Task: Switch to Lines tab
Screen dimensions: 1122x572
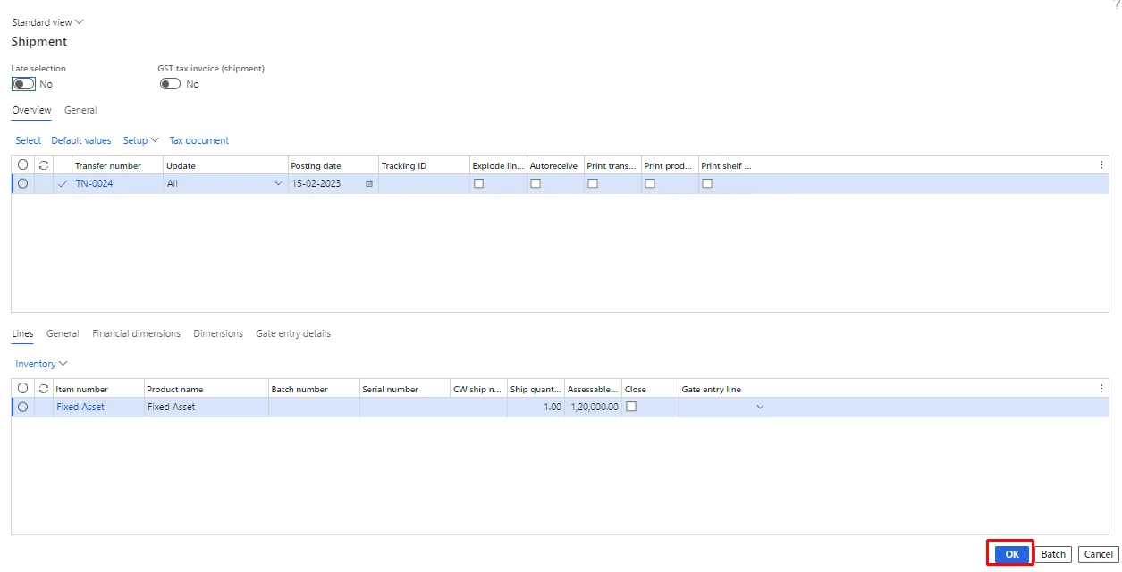Action: click(22, 333)
